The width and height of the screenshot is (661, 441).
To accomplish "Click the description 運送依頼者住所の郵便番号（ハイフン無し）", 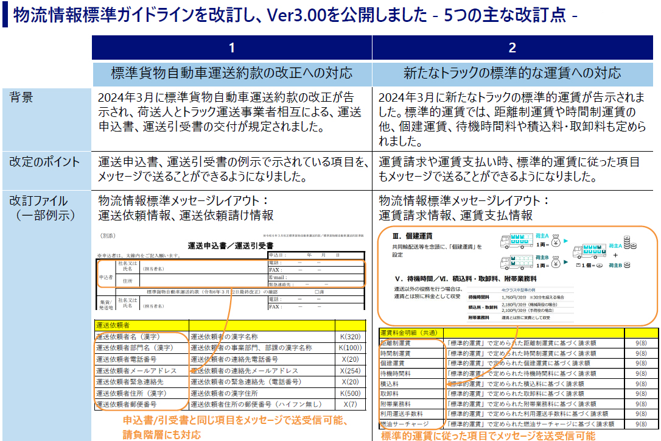I will click(256, 404).
